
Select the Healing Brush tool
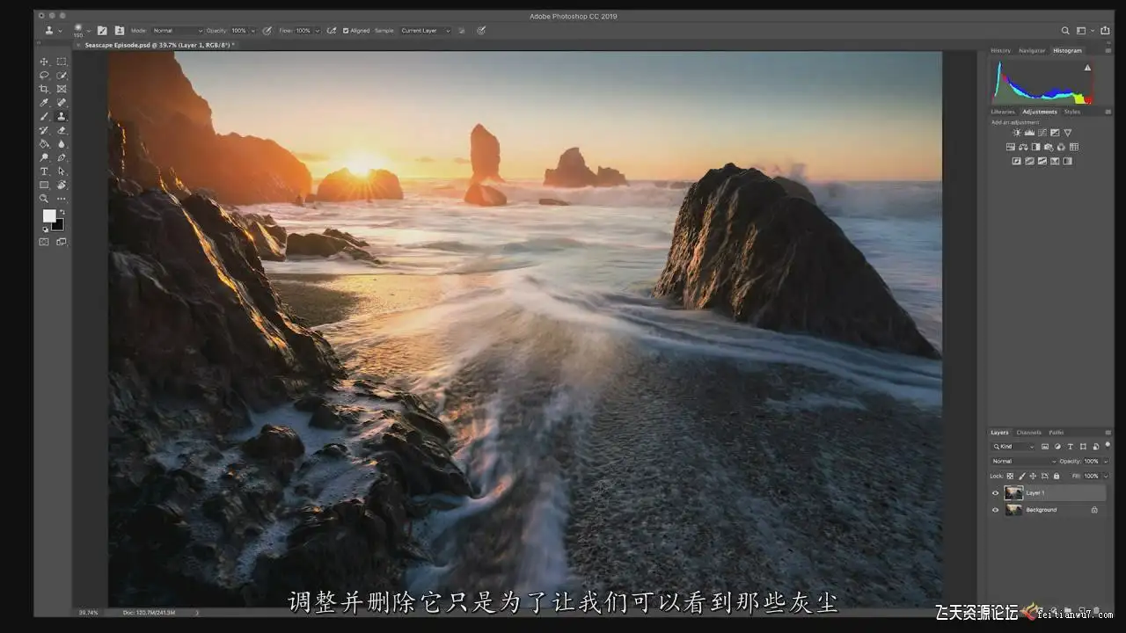(62, 103)
